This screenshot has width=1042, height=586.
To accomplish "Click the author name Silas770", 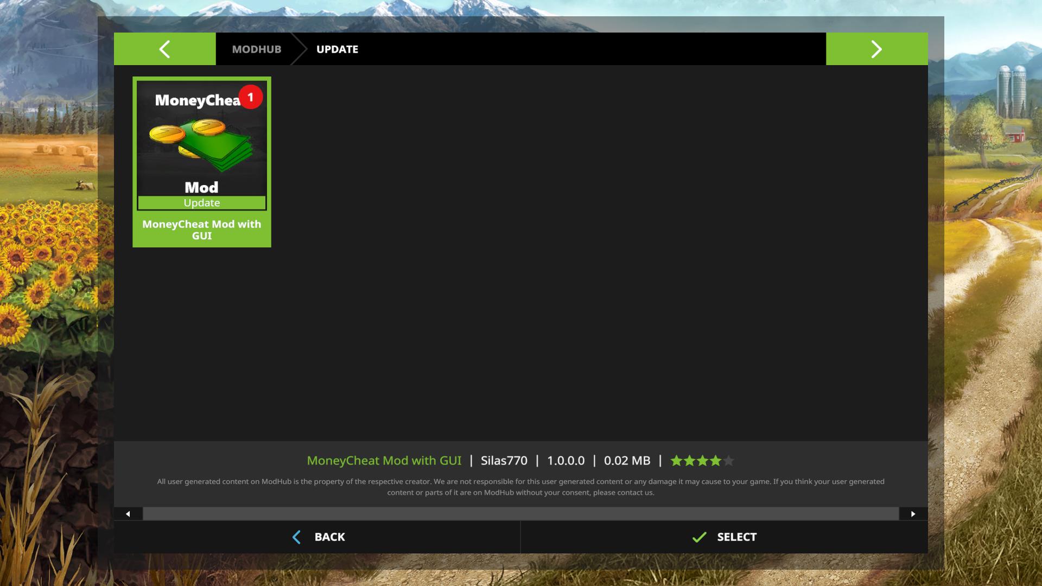I will pyautogui.click(x=504, y=461).
